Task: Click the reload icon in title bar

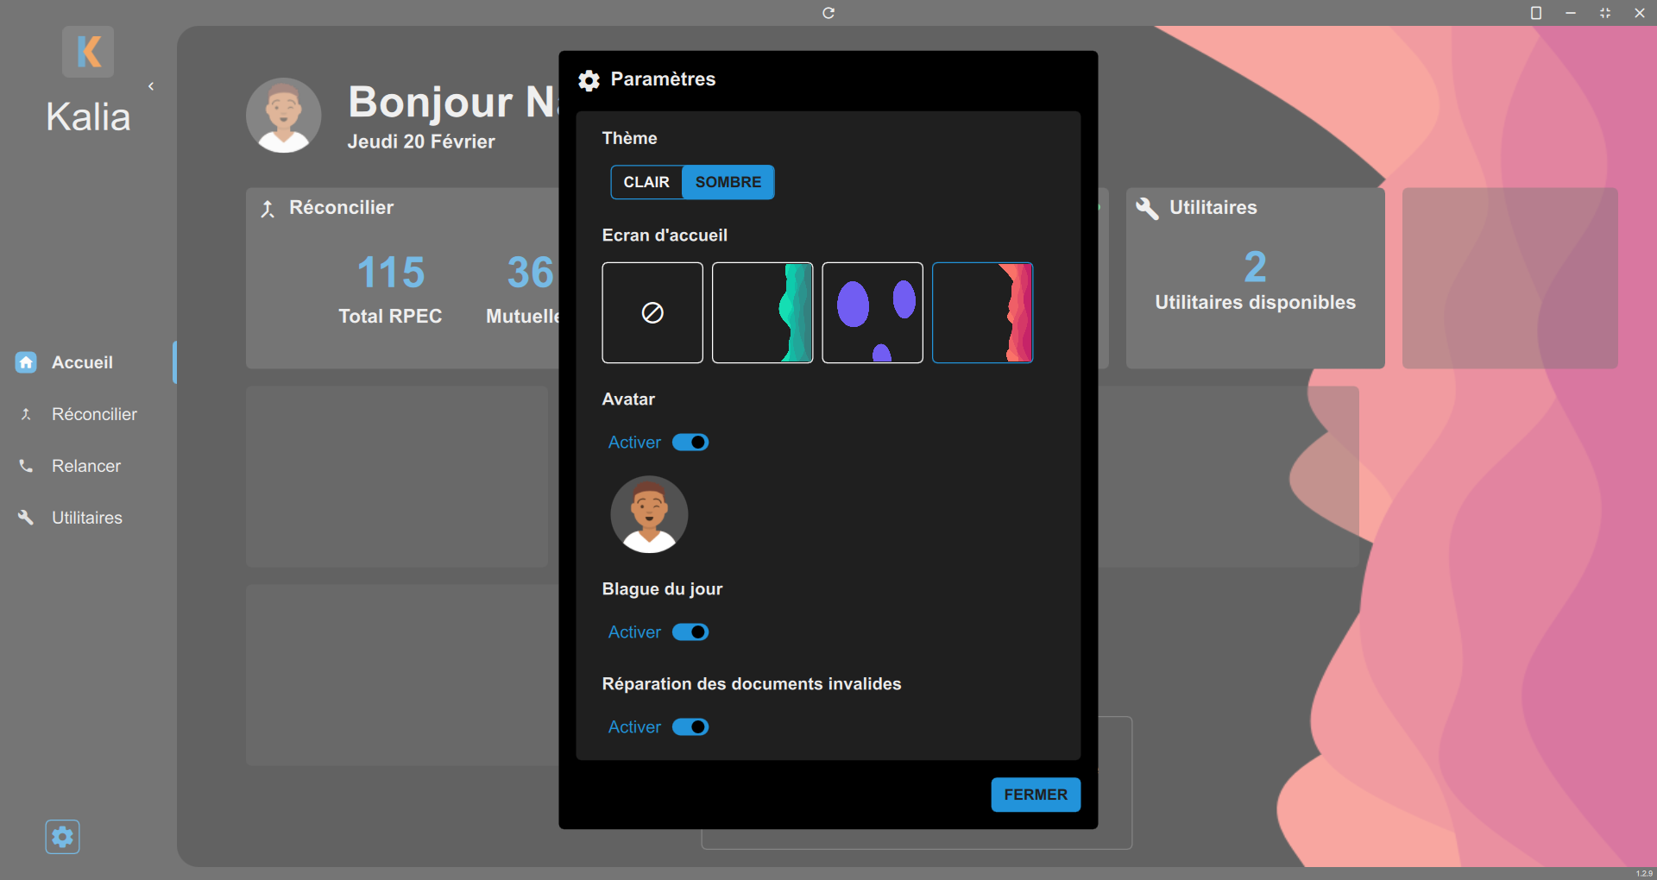Action: (x=828, y=13)
